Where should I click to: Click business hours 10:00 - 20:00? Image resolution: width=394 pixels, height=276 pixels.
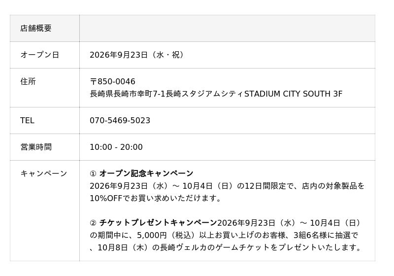tap(116, 147)
